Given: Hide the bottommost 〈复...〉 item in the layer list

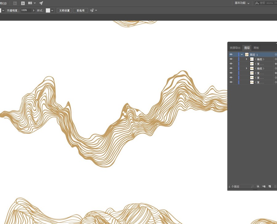Looking at the screenshot, I should tap(231, 82).
